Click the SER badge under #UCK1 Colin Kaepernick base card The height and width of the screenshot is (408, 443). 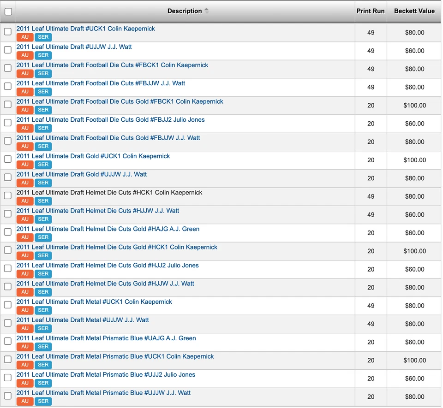[43, 37]
